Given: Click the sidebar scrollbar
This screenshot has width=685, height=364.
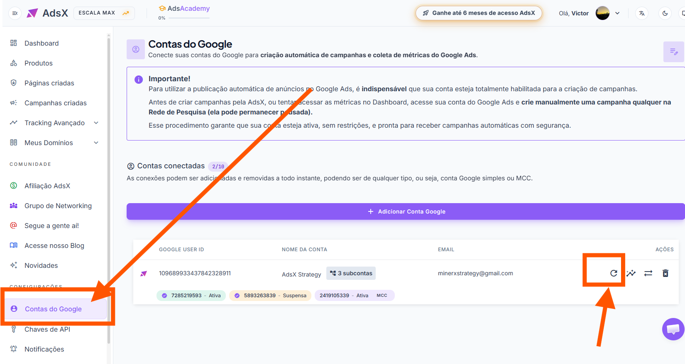Looking at the screenshot, I should 109,191.
